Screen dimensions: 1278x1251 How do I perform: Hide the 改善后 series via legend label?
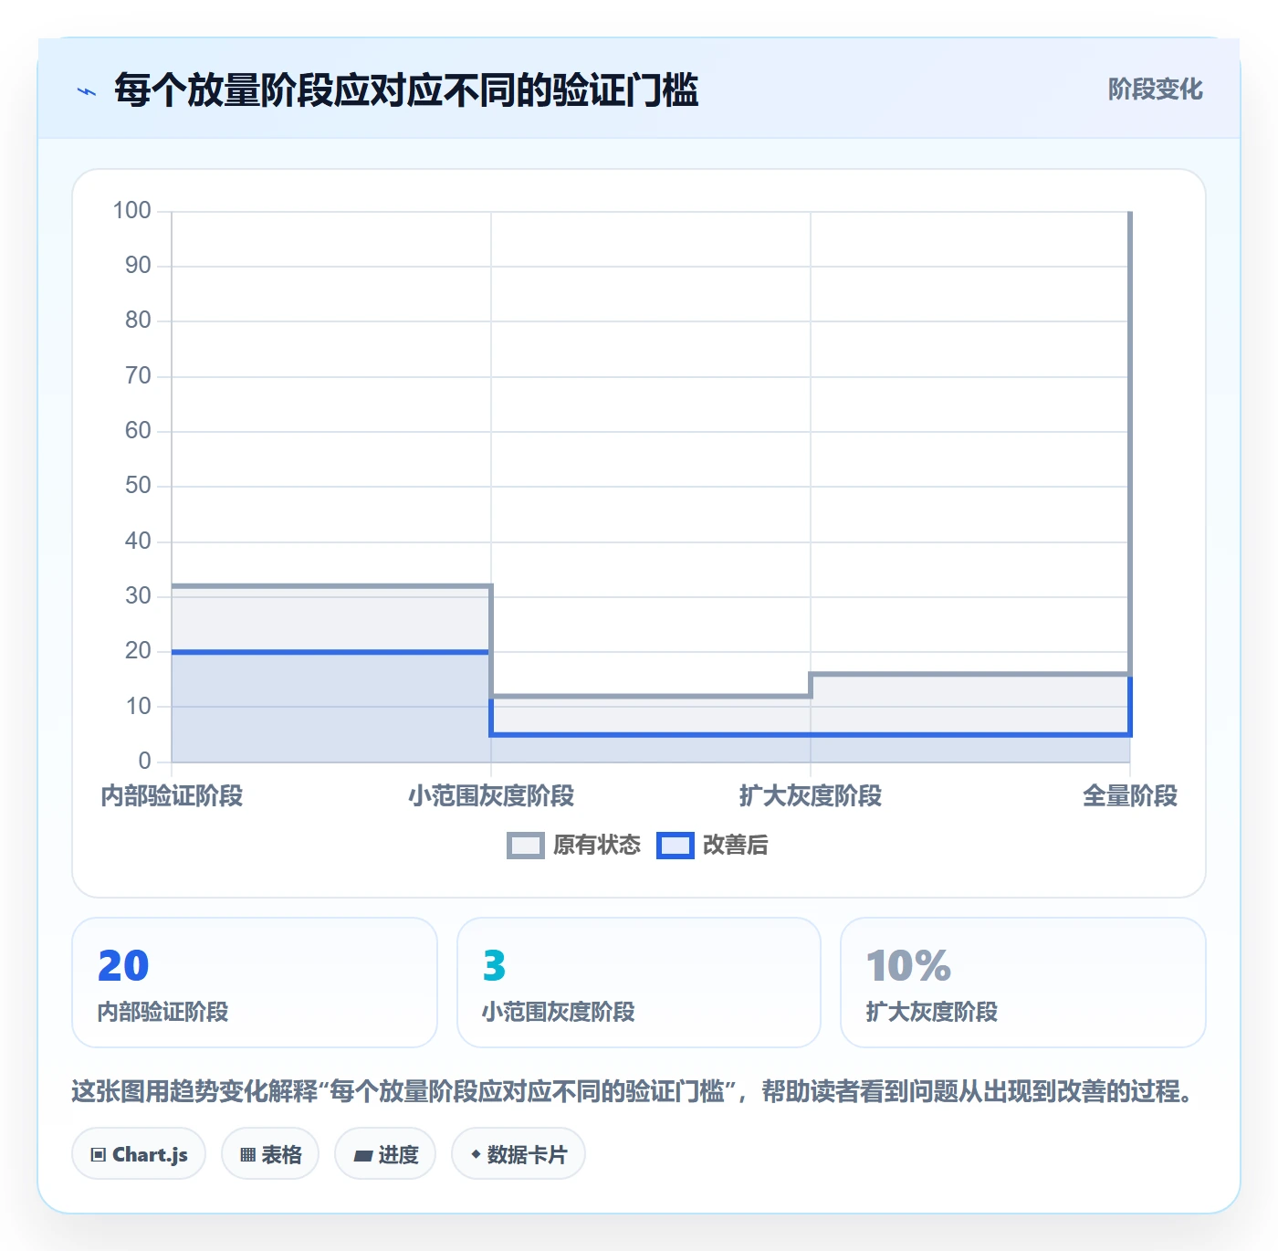[736, 846]
